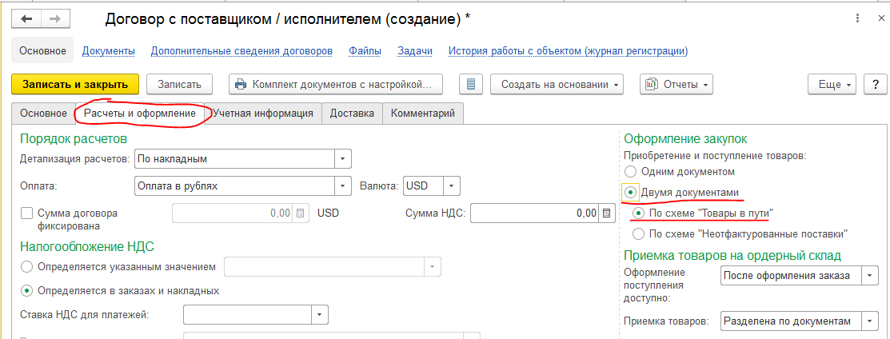Click the help question mark button

(875, 84)
